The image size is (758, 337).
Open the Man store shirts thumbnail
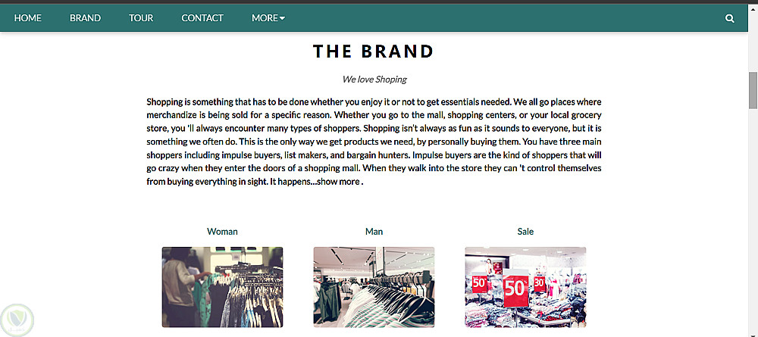coord(374,287)
